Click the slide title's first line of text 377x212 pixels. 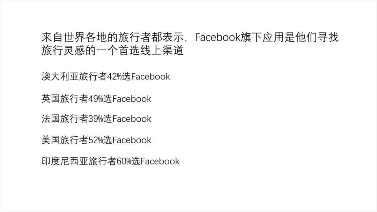point(190,37)
